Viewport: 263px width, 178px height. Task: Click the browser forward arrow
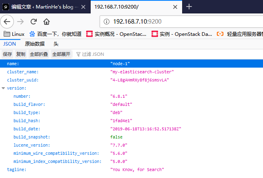21,21
